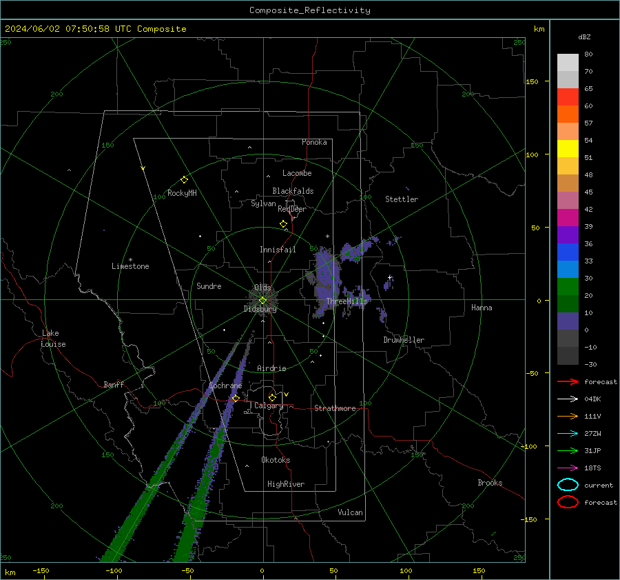
Task: Select the orange 111V arrow icon
Action: click(568, 416)
